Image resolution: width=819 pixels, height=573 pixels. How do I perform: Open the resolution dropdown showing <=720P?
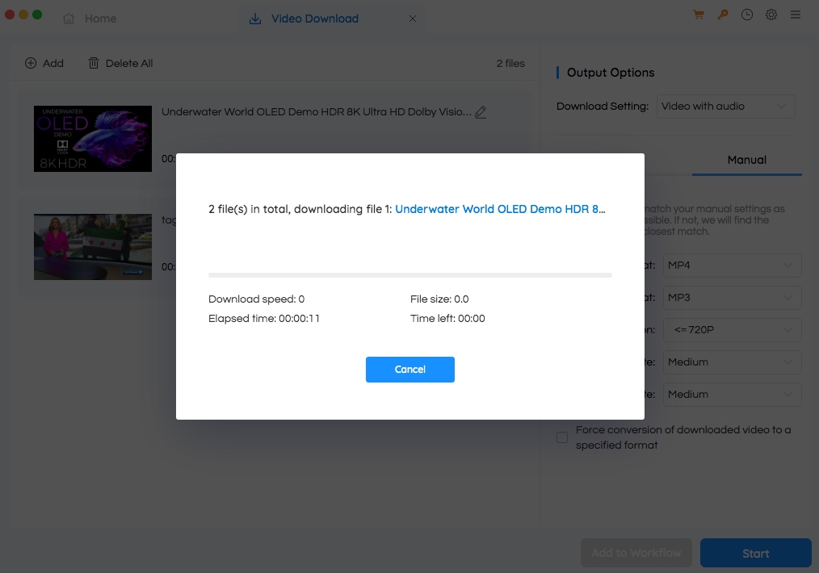[x=732, y=329]
